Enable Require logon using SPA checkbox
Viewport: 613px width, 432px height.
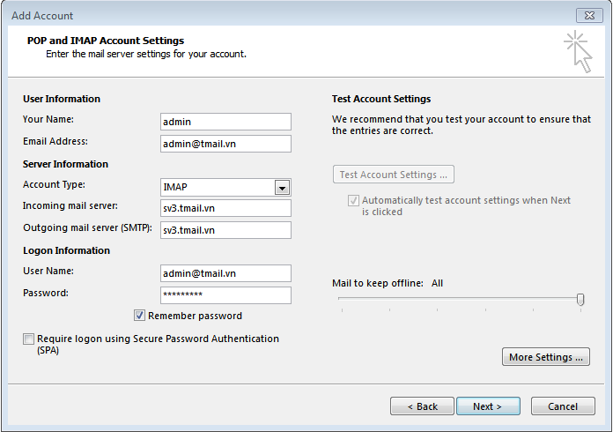tap(29, 339)
